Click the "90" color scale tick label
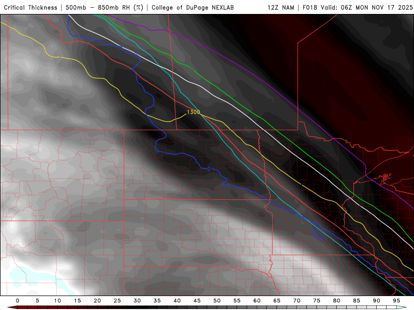 click(x=377, y=301)
